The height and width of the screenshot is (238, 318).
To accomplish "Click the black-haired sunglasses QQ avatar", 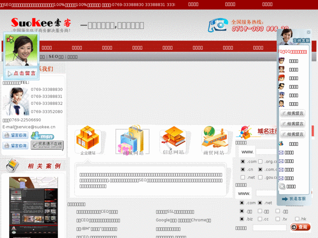I will [x=282, y=86].
